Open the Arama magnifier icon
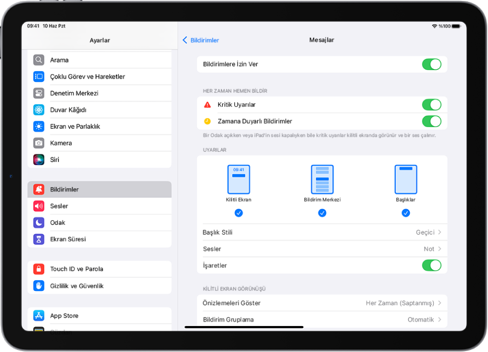The width and height of the screenshot is (488, 352). coord(39,60)
